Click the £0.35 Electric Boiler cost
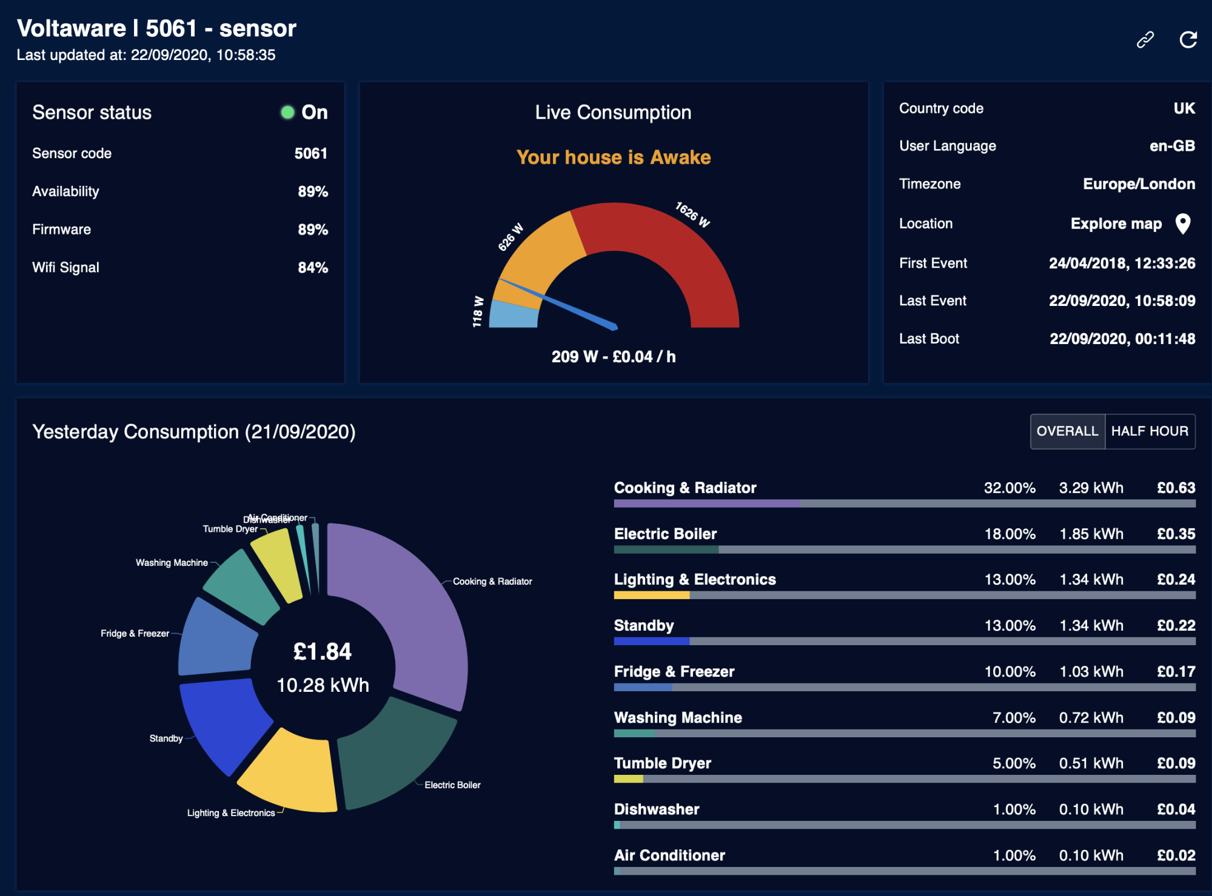1212x896 pixels. click(x=1176, y=534)
